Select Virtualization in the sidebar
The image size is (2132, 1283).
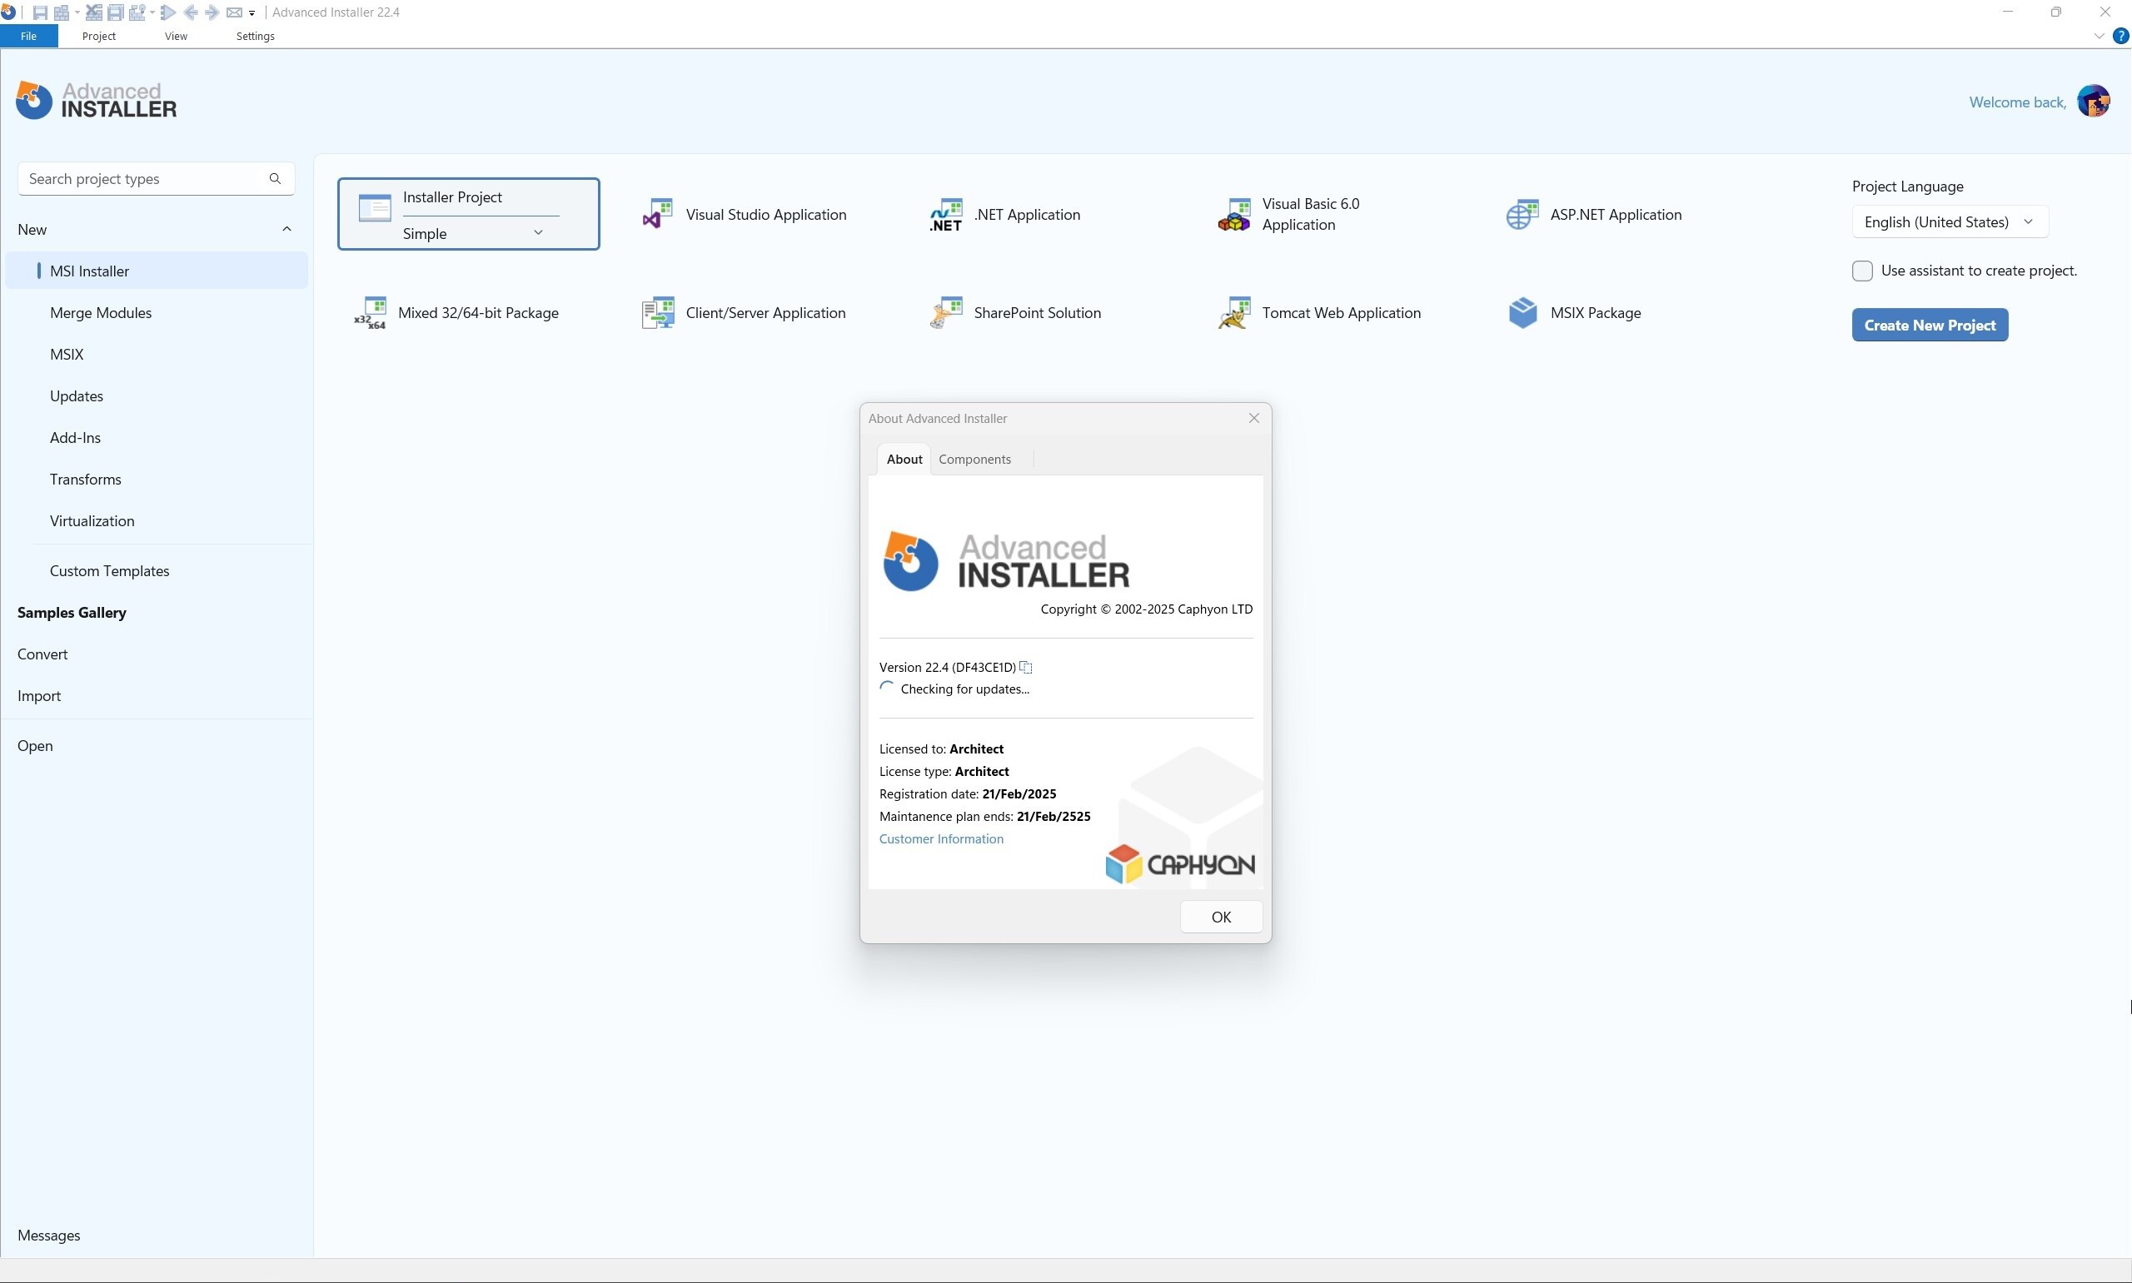click(157, 520)
